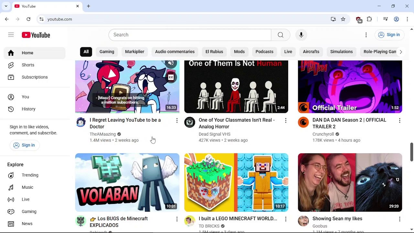Open the Settings three-dot menu in header

366,35
